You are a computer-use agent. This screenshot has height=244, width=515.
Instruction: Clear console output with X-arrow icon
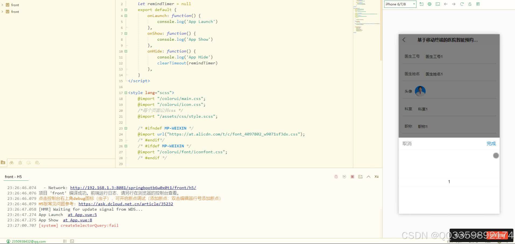point(377,177)
